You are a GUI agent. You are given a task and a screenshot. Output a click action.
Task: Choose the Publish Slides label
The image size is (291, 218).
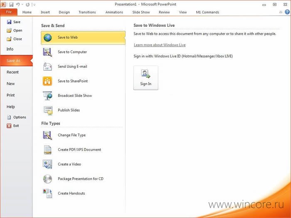click(x=69, y=110)
